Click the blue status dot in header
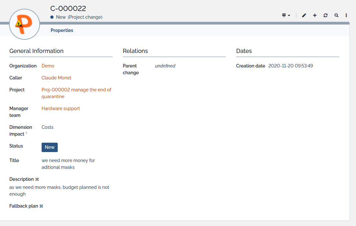Screen dimensions: 356x226 tap(52, 17)
